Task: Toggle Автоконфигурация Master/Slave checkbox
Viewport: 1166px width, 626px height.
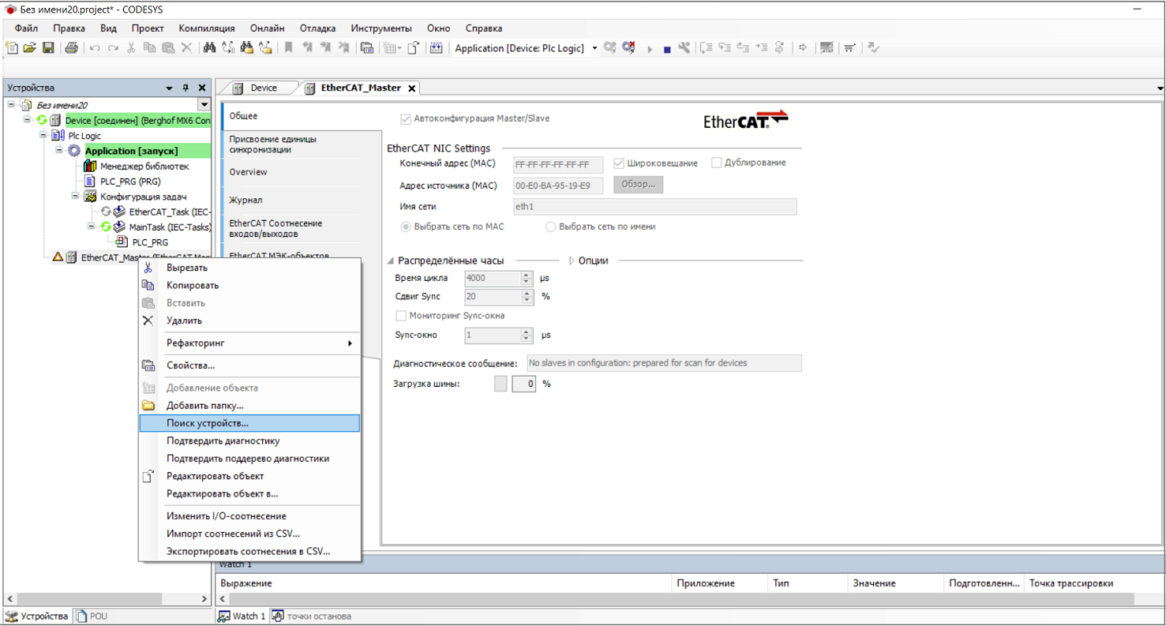Action: coord(406,119)
